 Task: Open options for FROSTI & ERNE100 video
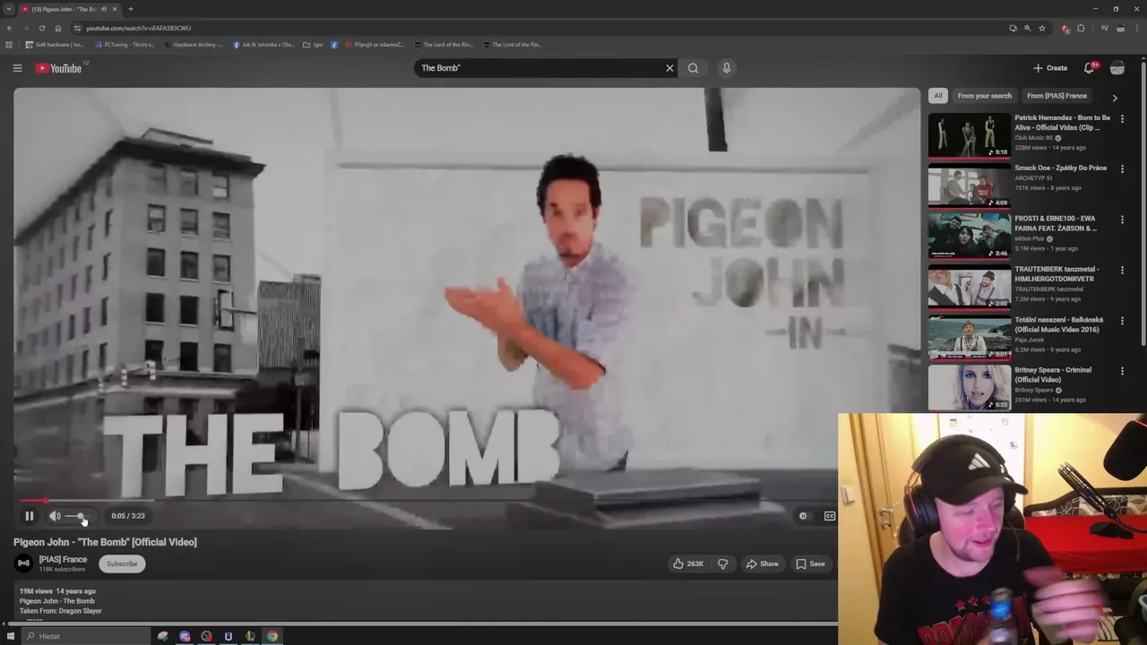click(x=1122, y=219)
